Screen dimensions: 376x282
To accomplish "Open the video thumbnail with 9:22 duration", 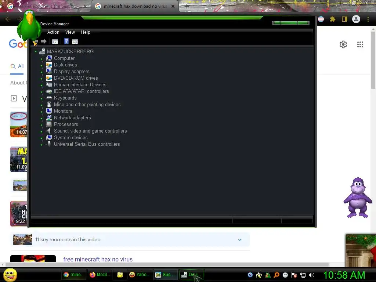I will [19, 213].
